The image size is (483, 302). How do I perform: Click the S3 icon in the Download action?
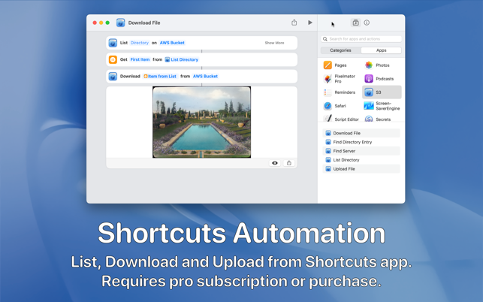[x=113, y=76]
